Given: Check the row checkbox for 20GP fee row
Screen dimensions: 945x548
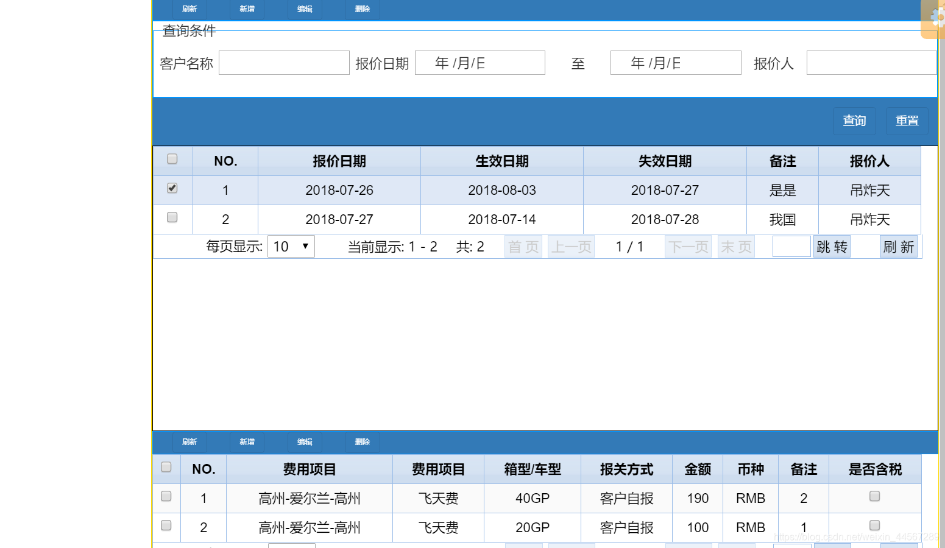Looking at the screenshot, I should tap(166, 525).
